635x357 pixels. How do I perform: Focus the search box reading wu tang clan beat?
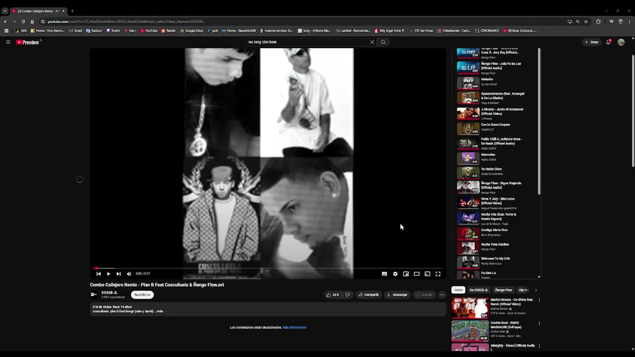308,42
